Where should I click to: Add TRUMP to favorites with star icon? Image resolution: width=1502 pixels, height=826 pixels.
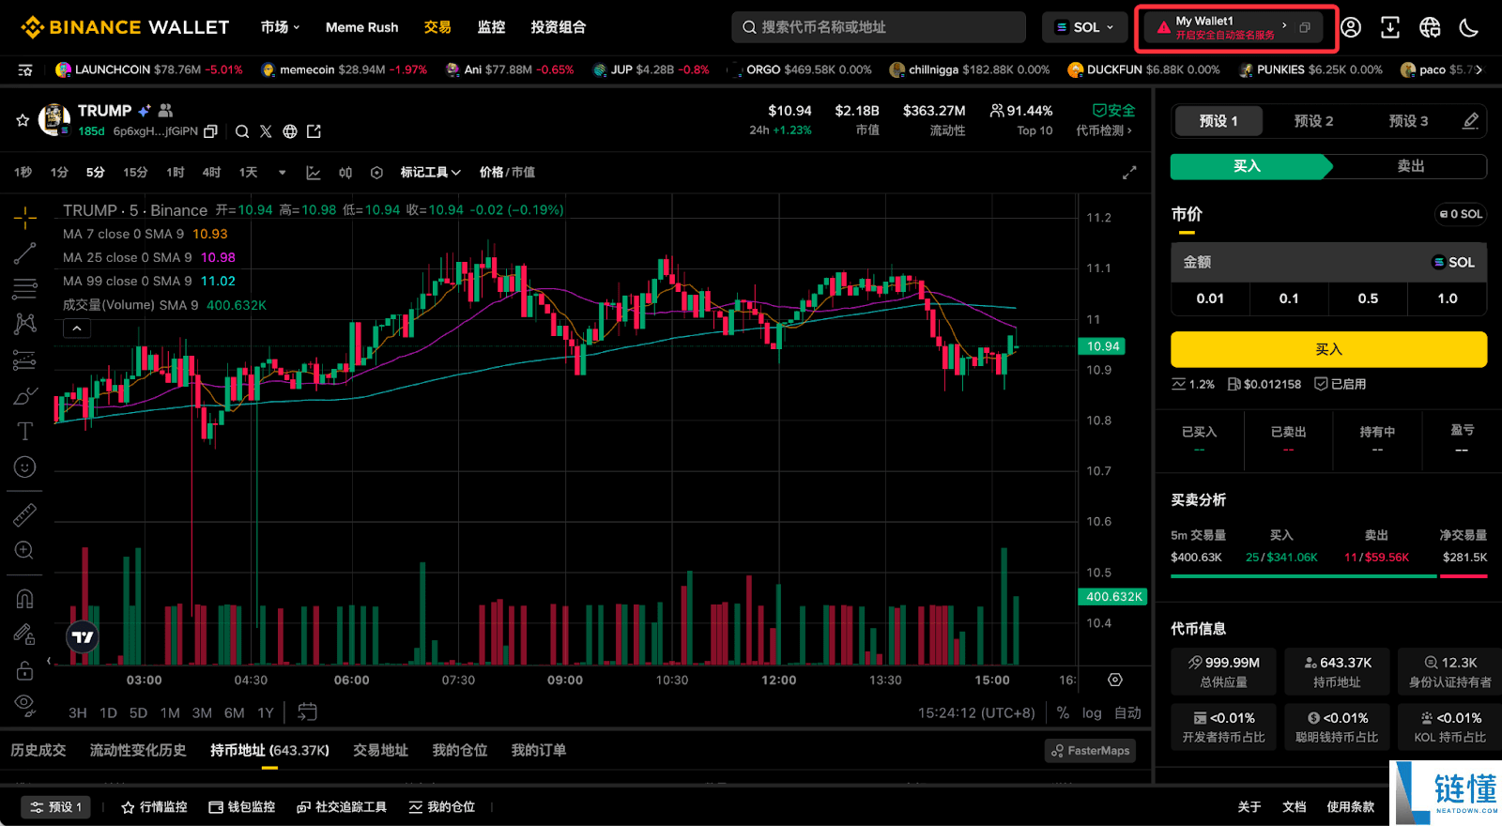[x=23, y=120]
